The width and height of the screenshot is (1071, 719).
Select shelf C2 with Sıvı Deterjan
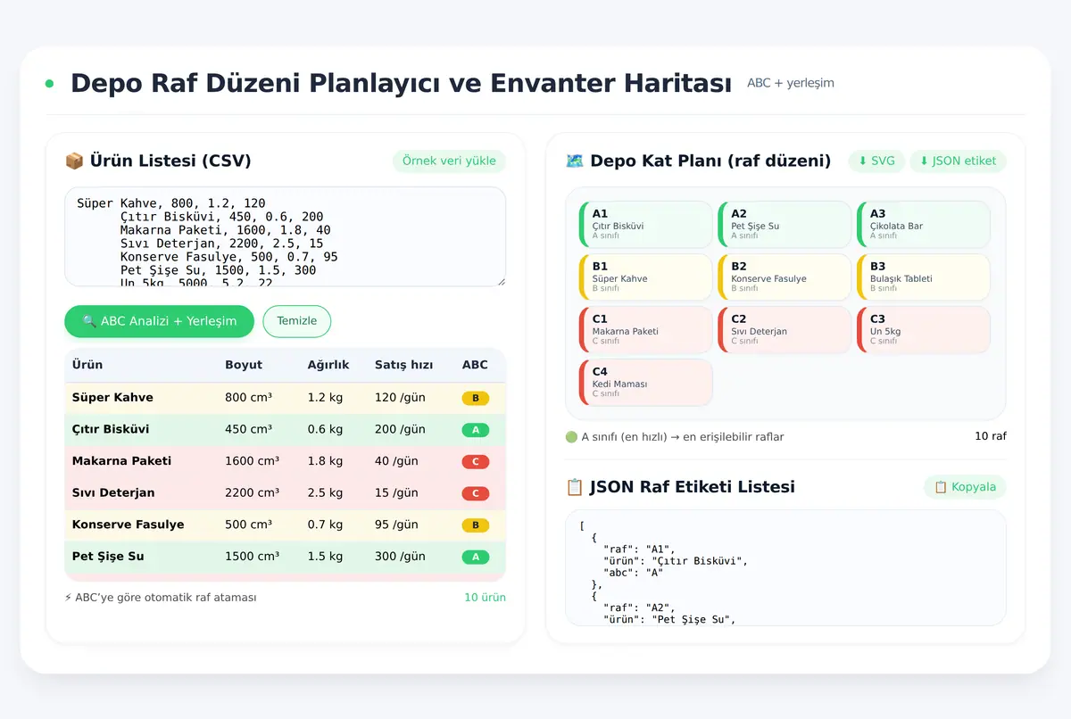785,330
